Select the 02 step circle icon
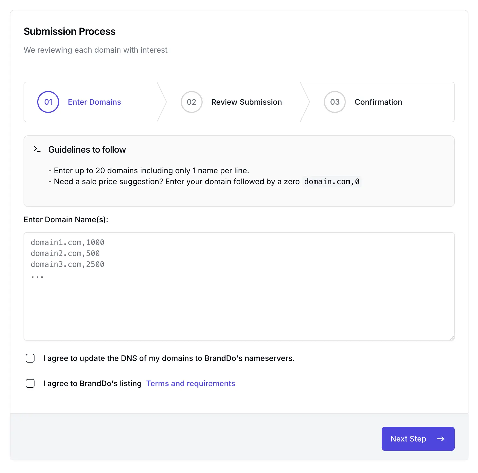478x473 pixels. 191,102
